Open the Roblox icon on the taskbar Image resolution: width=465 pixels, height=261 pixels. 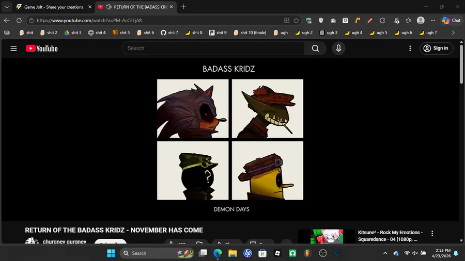[277, 253]
